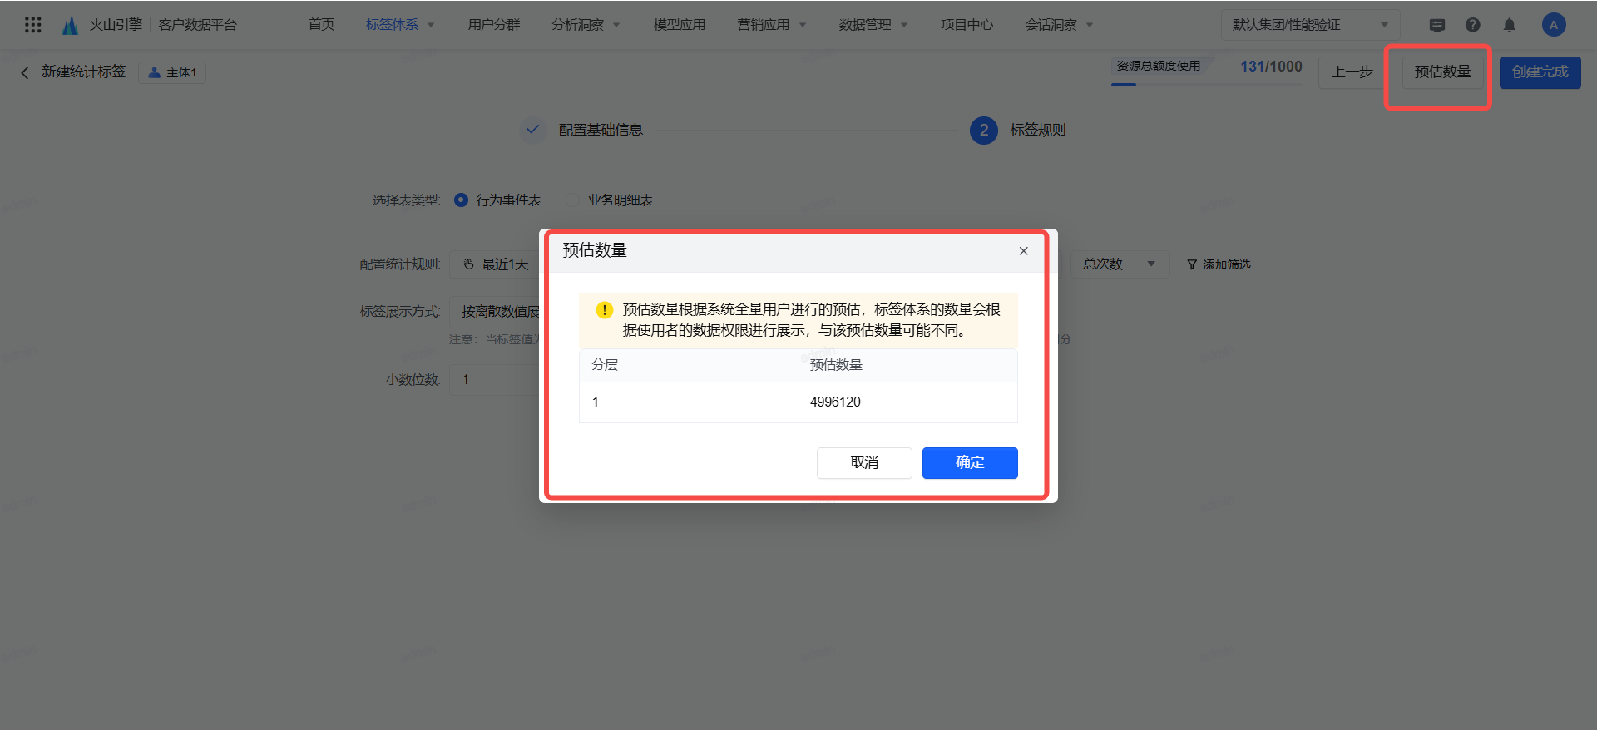Viewport: 1597px width, 730px height.
Task: Open 模型应用 in top navigation
Action: tap(680, 25)
